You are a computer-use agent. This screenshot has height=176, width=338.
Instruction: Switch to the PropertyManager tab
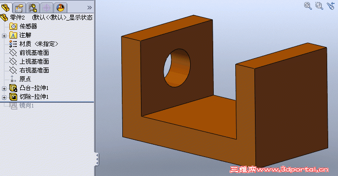click(19, 8)
